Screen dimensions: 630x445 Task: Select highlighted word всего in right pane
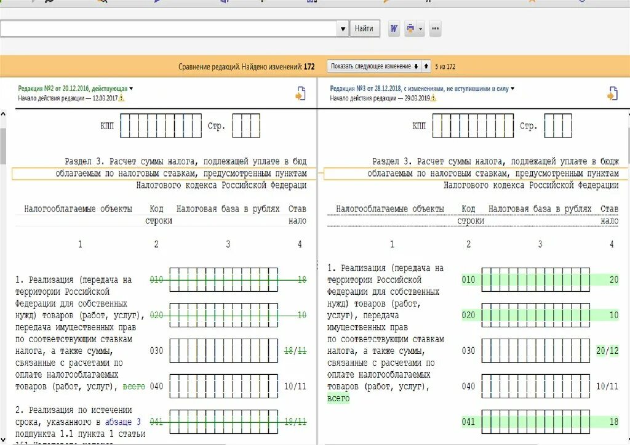[338, 398]
